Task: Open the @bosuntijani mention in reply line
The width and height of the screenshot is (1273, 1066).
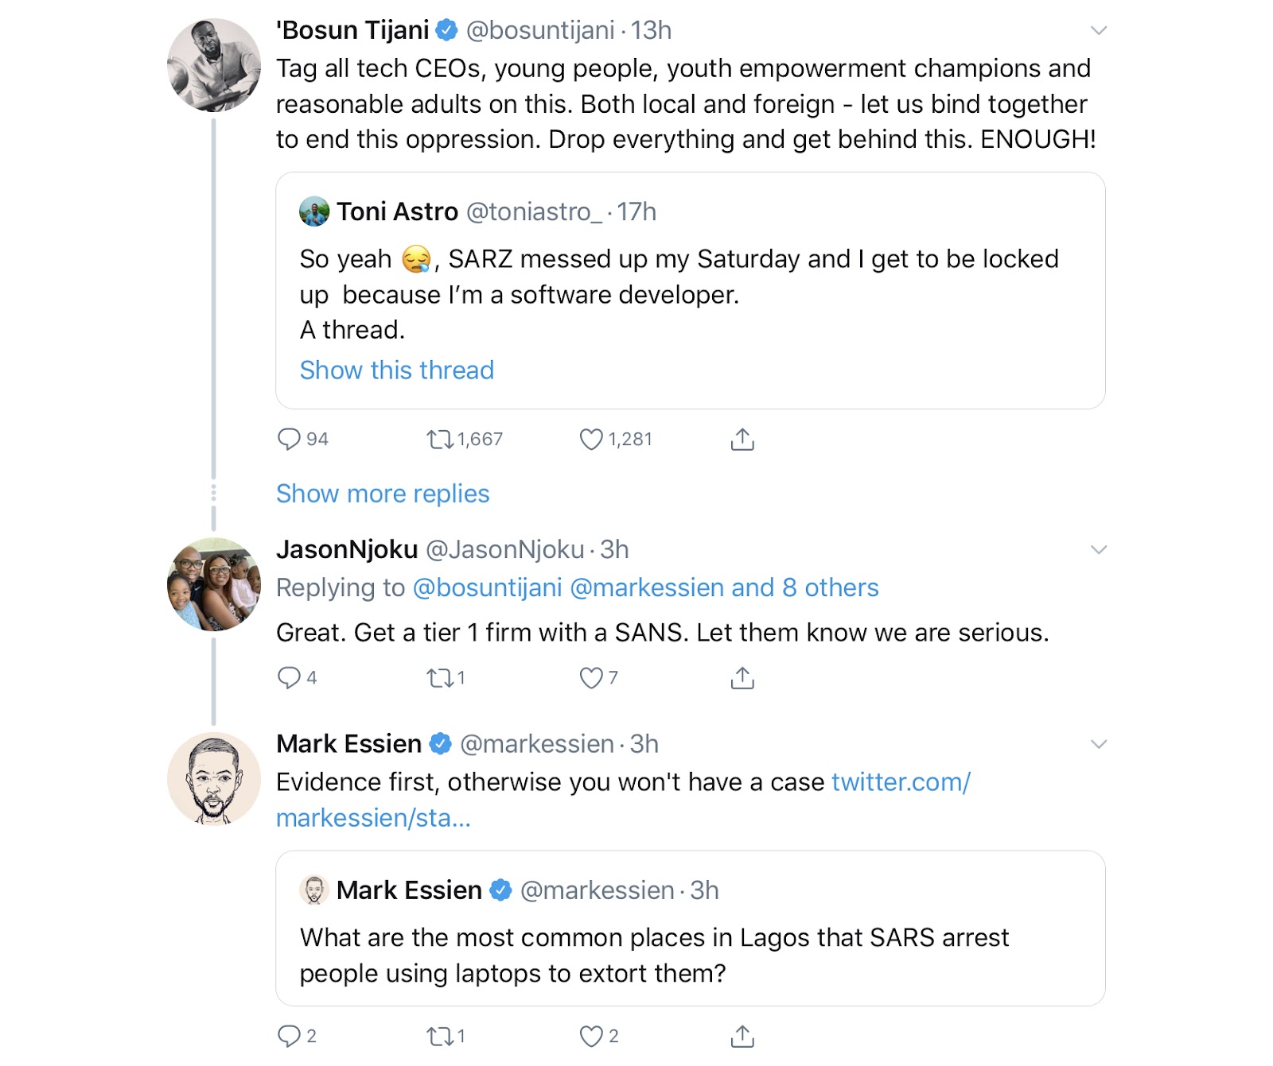Action: pos(487,587)
